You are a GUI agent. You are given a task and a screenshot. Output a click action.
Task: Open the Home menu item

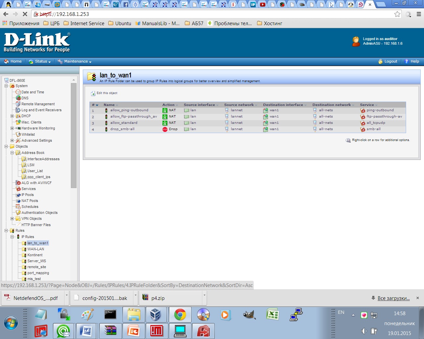(13, 61)
